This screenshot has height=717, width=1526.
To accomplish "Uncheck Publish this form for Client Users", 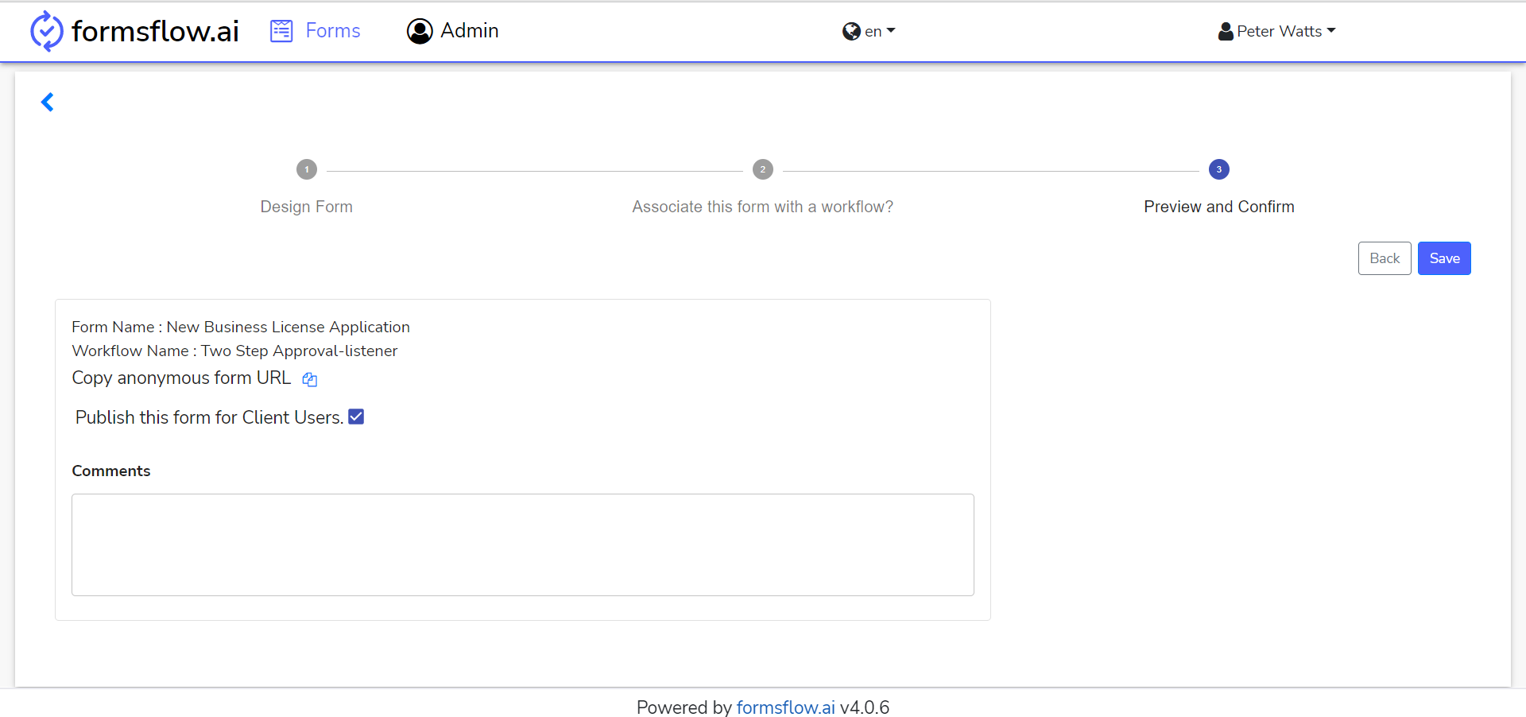I will click(x=356, y=417).
